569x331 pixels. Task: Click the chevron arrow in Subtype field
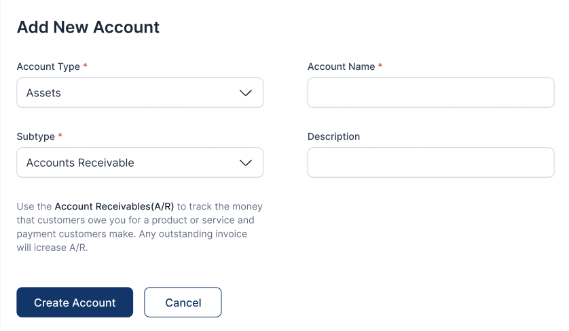246,163
